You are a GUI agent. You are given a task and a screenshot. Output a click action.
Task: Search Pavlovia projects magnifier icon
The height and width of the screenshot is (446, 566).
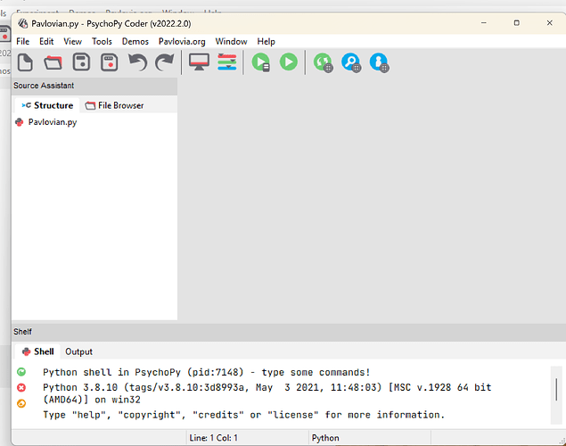tap(351, 62)
